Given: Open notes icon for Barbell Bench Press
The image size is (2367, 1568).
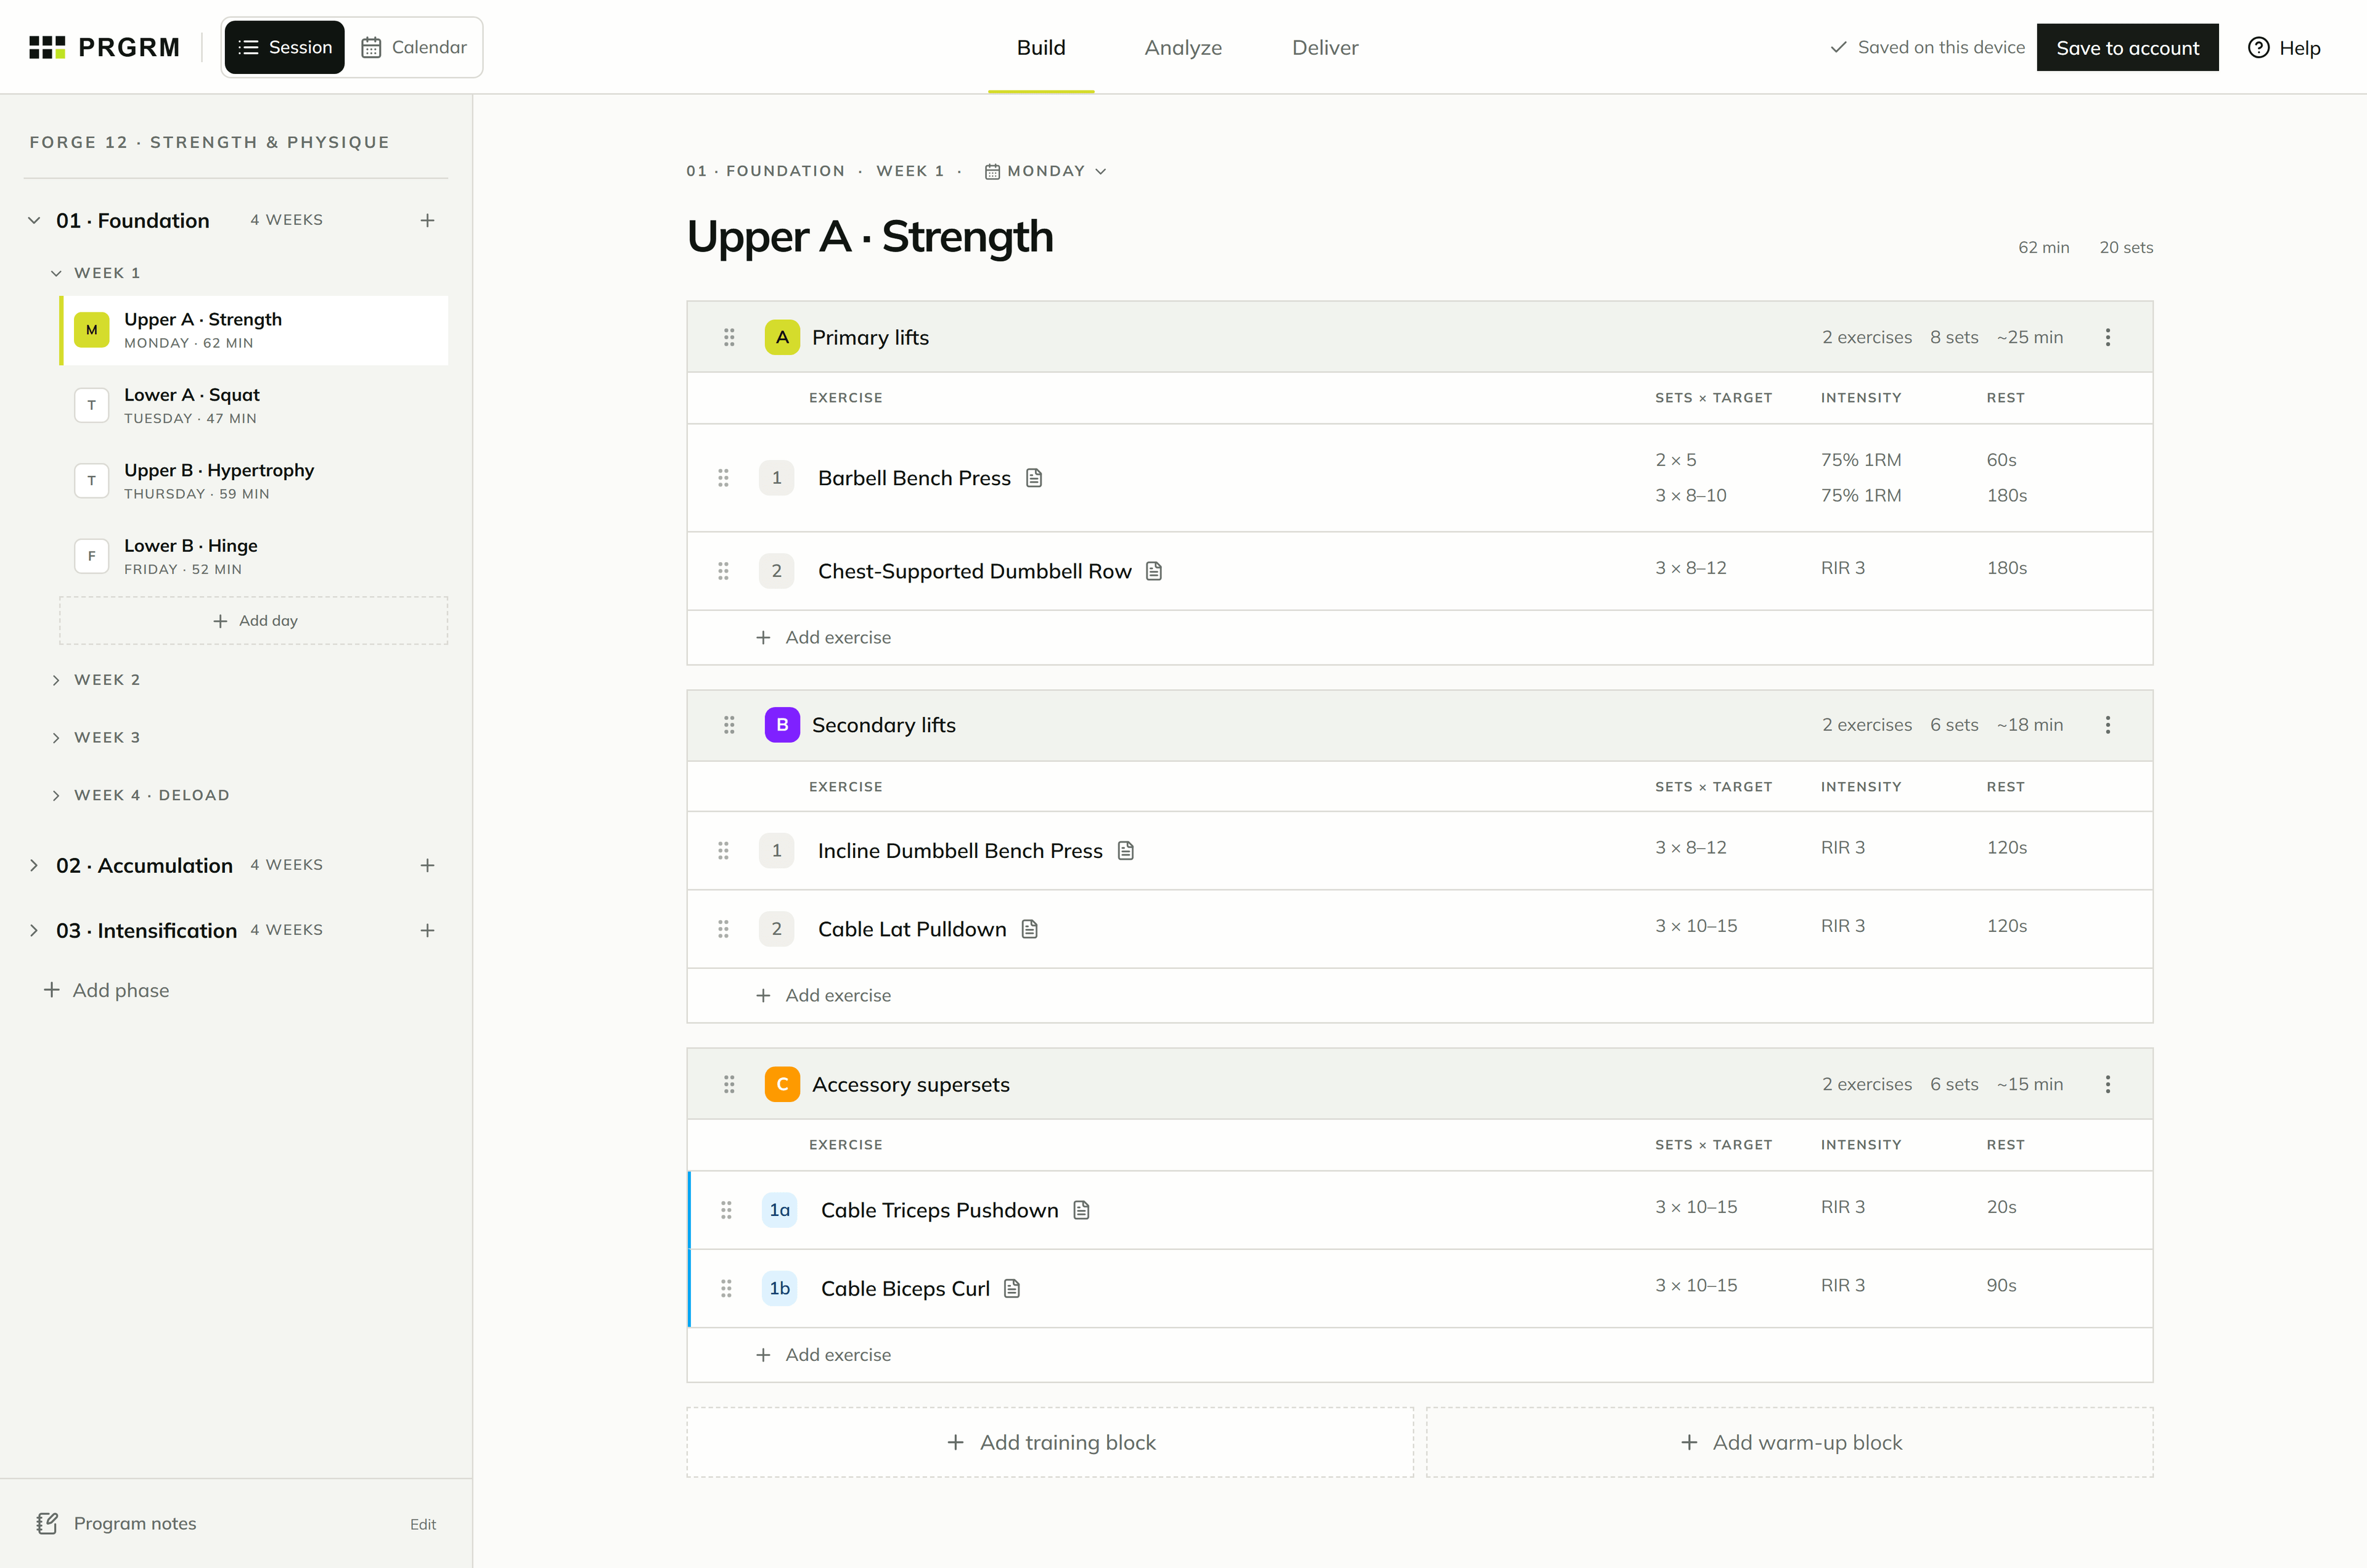Looking at the screenshot, I should click(x=1034, y=478).
